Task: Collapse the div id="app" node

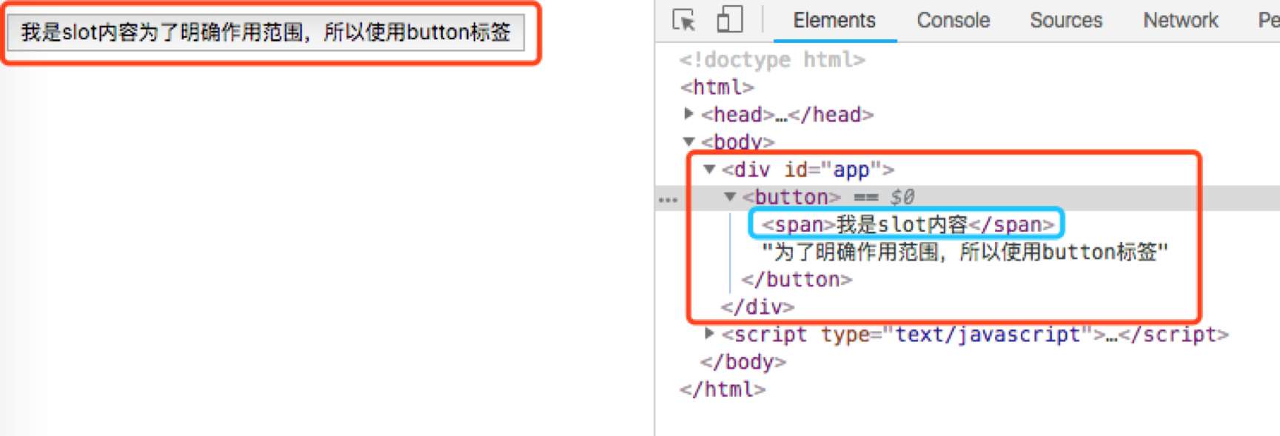Action: tap(710, 170)
